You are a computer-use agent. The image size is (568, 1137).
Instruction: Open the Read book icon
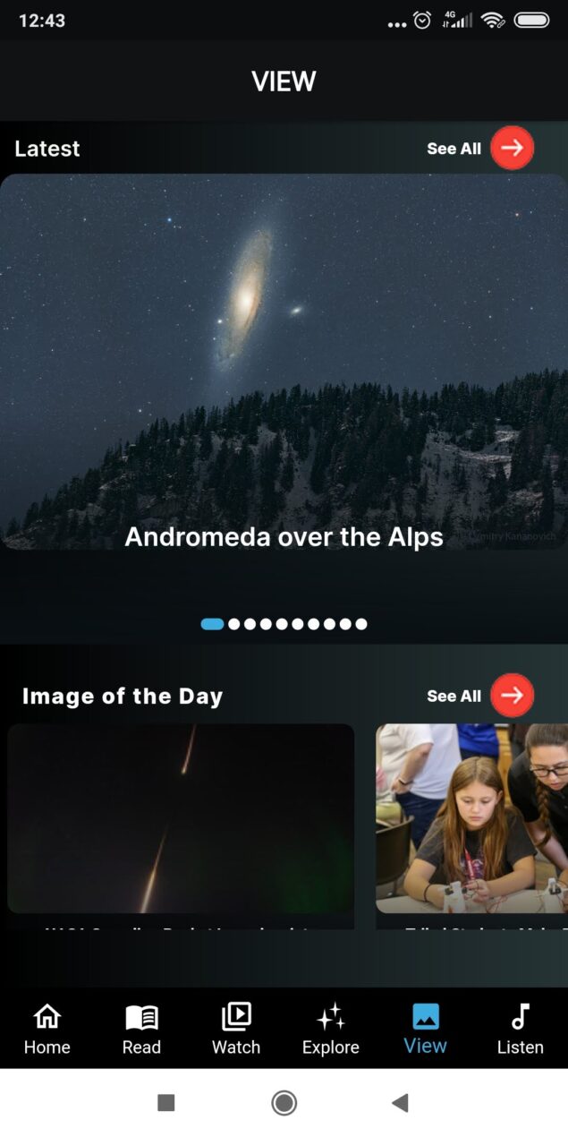pos(141,1017)
